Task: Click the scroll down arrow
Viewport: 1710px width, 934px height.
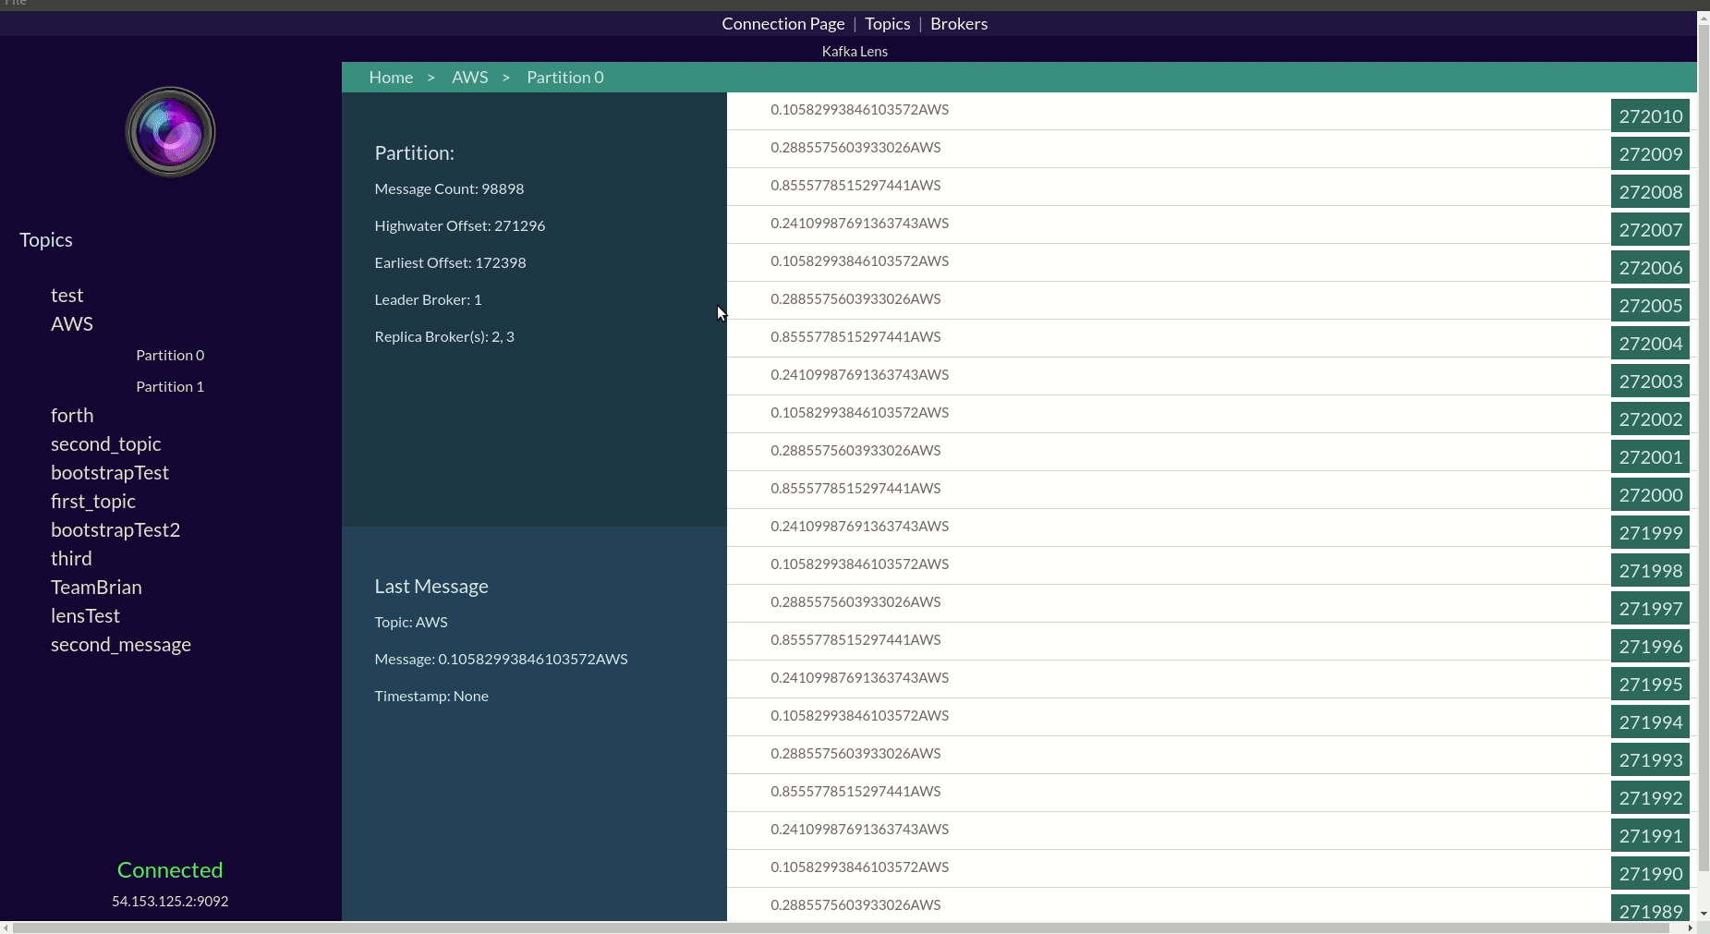Action: click(x=1704, y=914)
